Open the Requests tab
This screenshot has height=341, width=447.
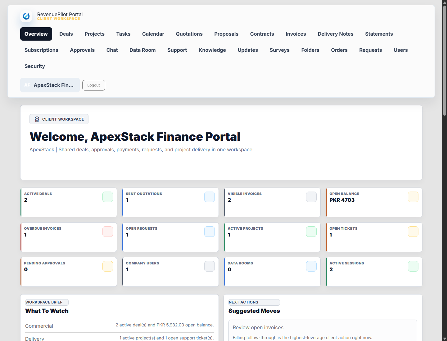tap(371, 50)
